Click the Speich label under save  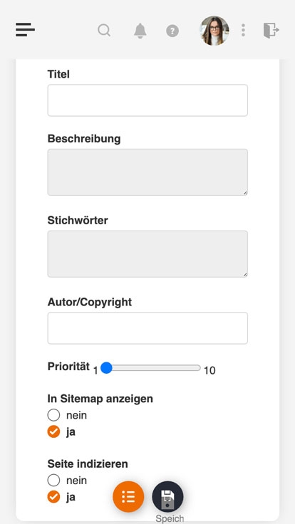pos(170,518)
